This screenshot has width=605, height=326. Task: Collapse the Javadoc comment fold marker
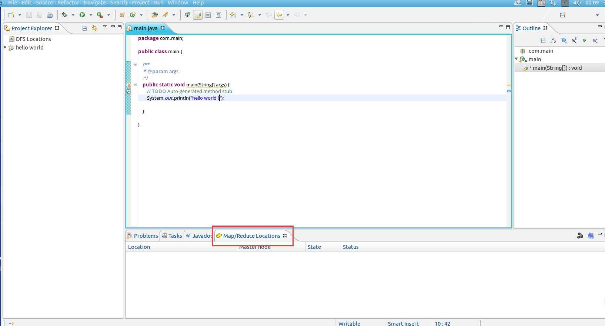(x=135, y=65)
